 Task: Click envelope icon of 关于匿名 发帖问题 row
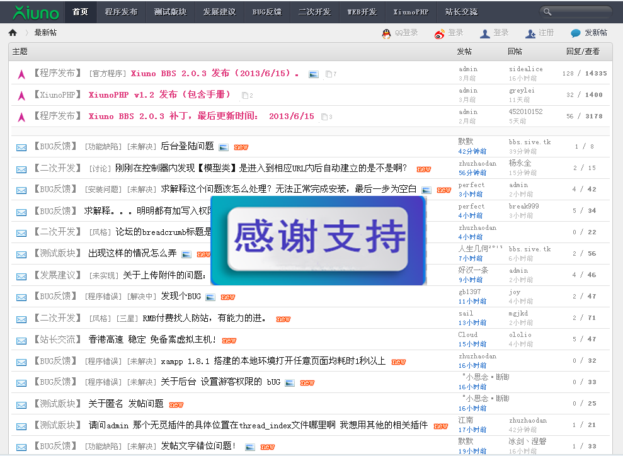coord(21,405)
